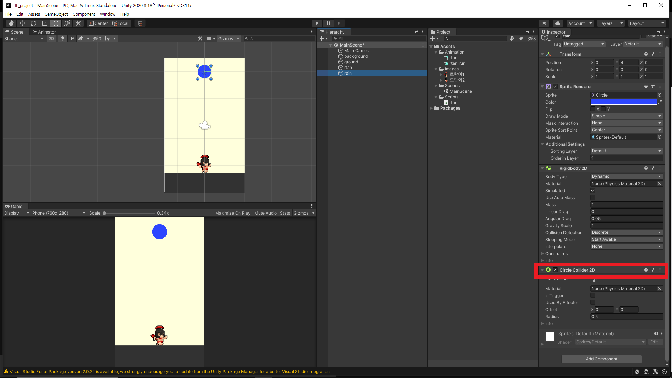Click the Play button to start game
The width and height of the screenshot is (672, 378).
(317, 23)
